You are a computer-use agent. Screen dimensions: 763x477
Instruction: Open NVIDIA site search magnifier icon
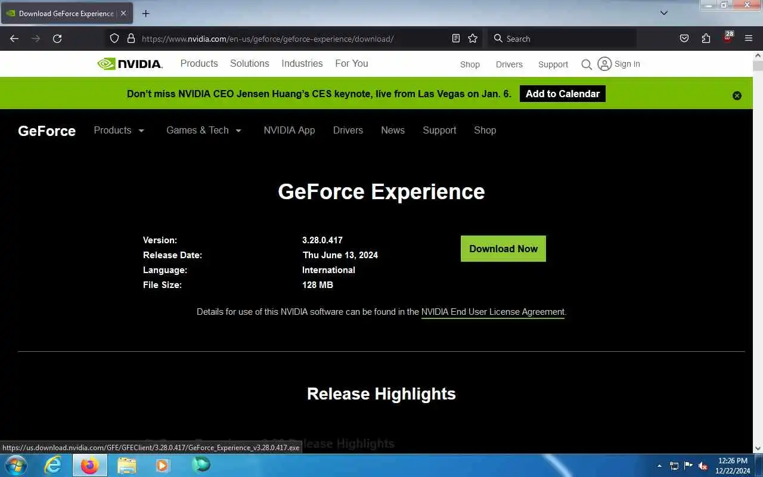point(587,64)
